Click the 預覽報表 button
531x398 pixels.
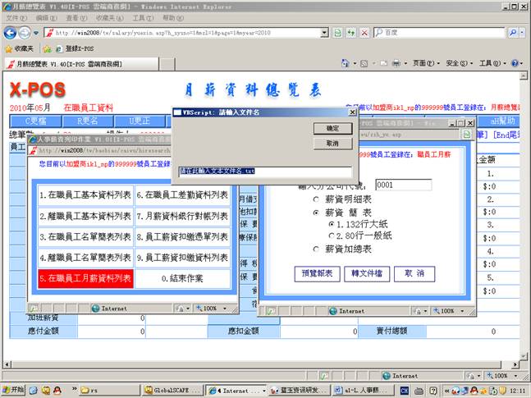pos(317,273)
